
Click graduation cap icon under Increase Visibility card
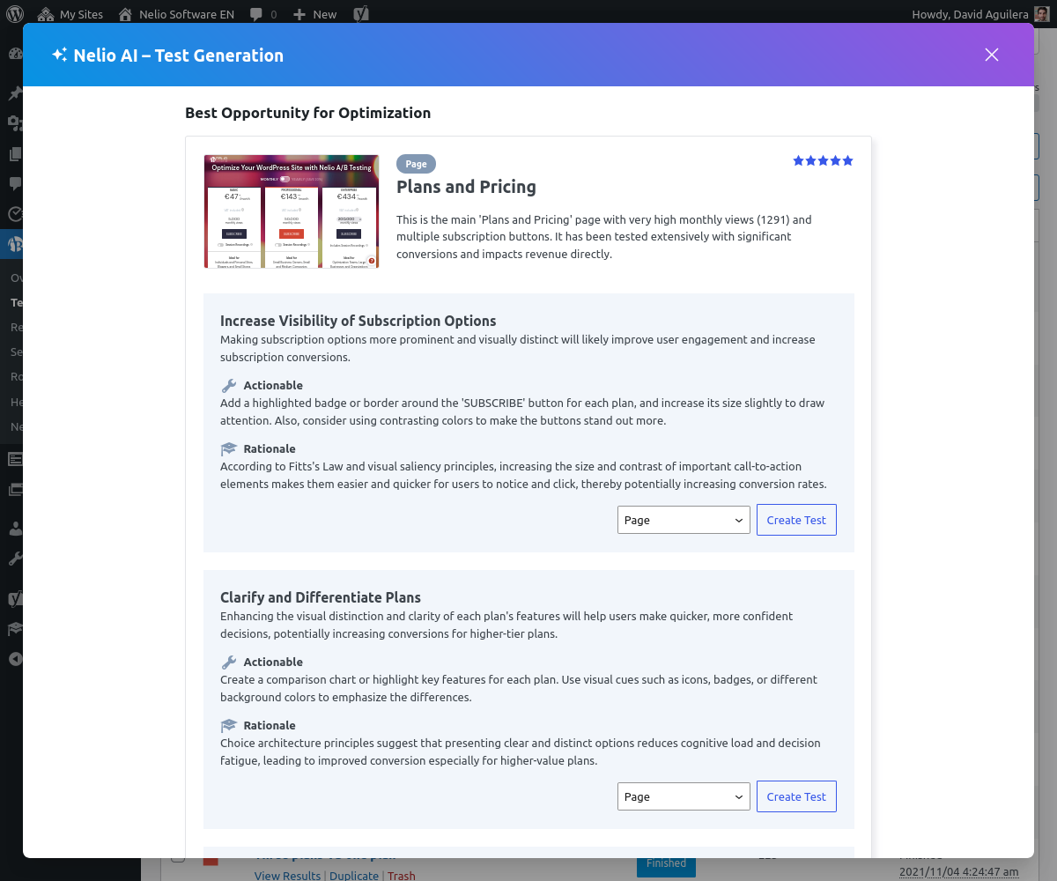[x=229, y=448]
